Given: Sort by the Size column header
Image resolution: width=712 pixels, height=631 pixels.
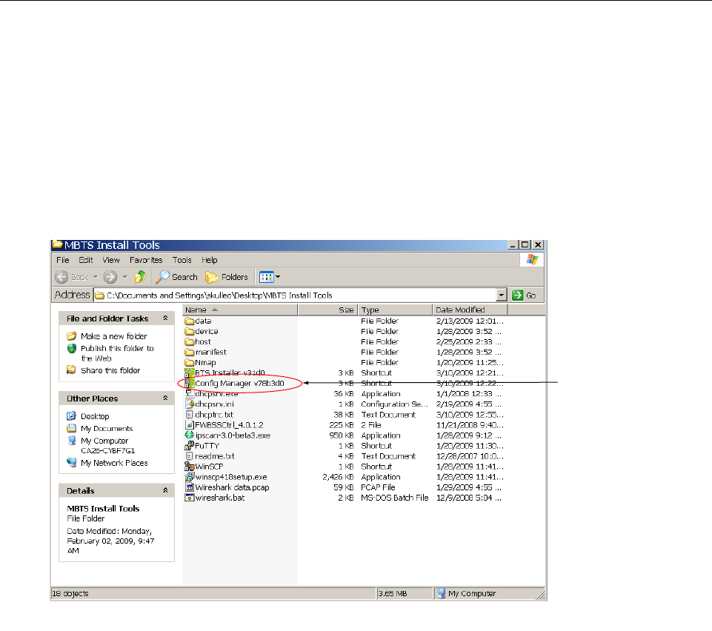Looking at the screenshot, I should [328, 310].
